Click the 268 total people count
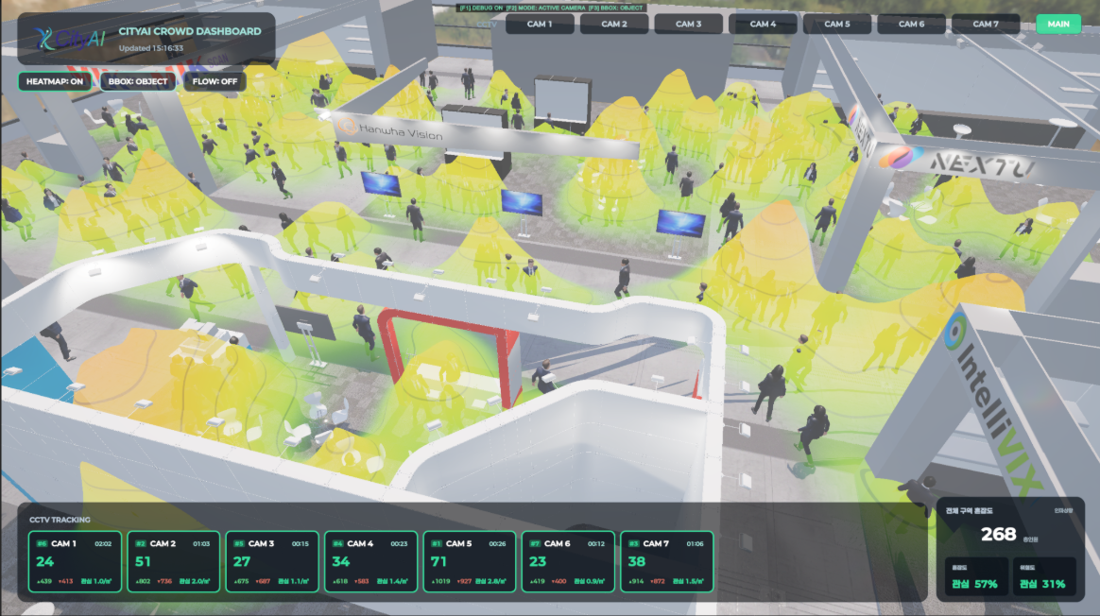The image size is (1100, 616). (x=998, y=535)
